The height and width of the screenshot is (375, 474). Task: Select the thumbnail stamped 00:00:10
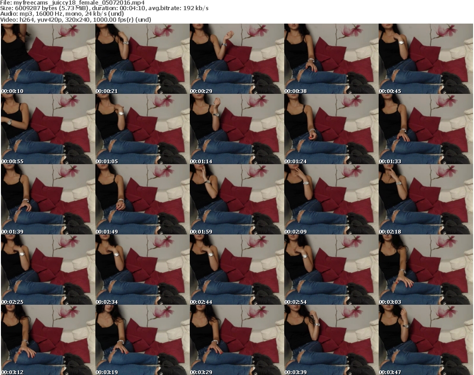tap(48, 59)
